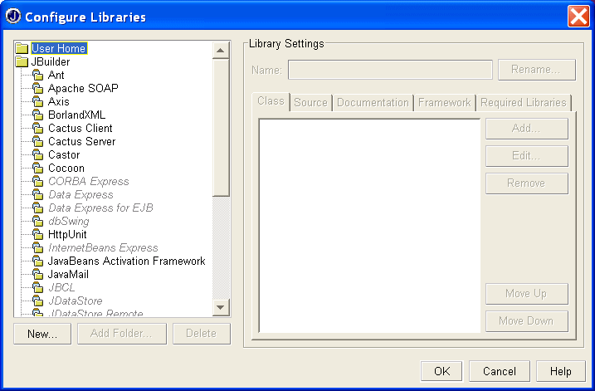The image size is (595, 391).
Task: Switch to the Class tab
Action: pos(271,101)
